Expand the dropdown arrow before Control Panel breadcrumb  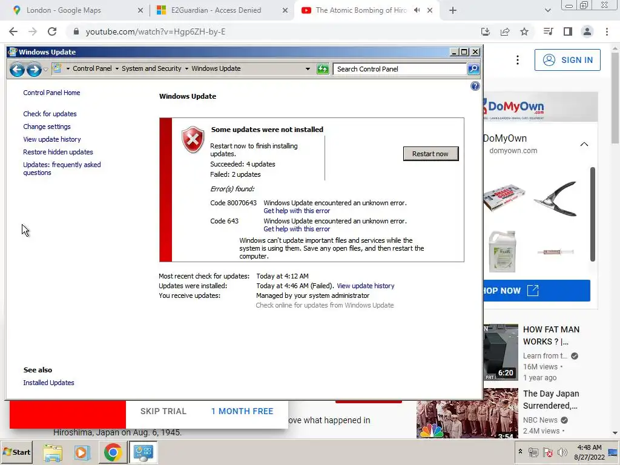point(68,69)
